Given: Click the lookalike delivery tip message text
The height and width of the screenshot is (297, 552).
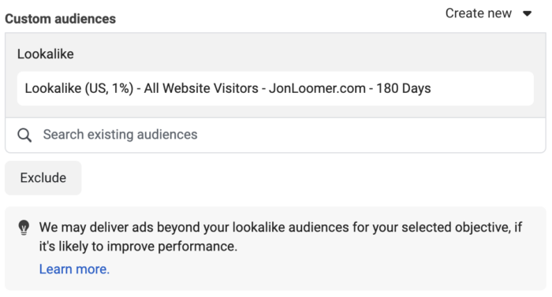Looking at the screenshot, I should pyautogui.click(x=281, y=237).
